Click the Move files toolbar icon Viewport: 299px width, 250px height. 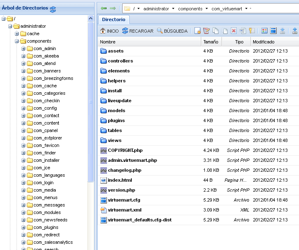tap(225, 31)
